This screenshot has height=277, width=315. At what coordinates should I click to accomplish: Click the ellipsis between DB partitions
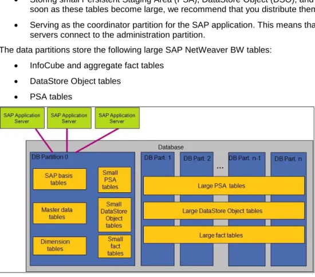click(220, 168)
